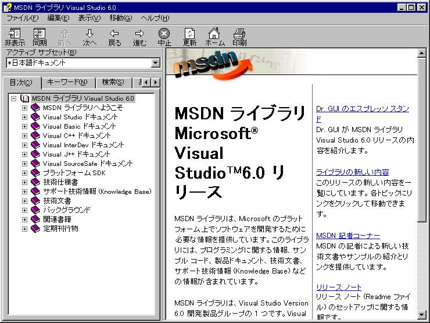Expand the Visual Studio ドキュメント node
The height and width of the screenshot is (323, 430).
[24, 117]
